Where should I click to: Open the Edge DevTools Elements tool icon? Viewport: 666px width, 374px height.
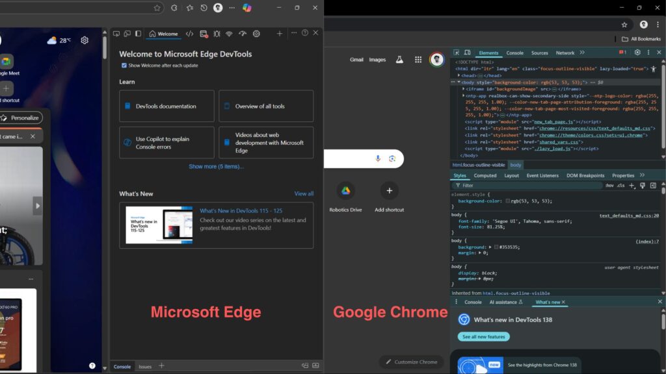189,34
